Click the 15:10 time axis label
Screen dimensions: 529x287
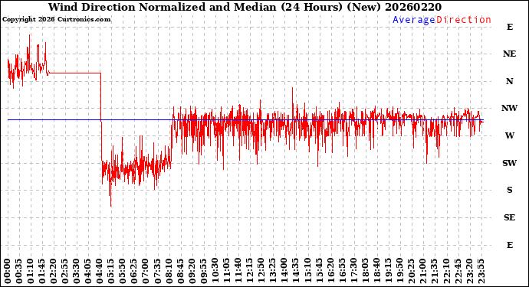pos(308,272)
